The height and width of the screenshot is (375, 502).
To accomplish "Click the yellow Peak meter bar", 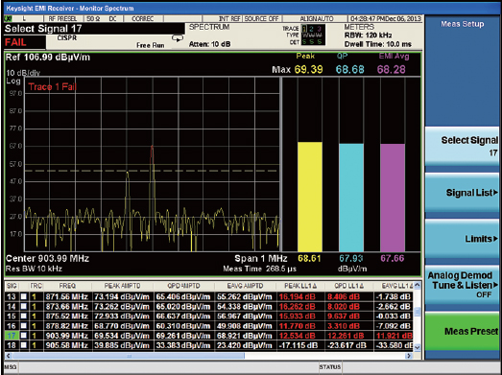I will pos(310,197).
